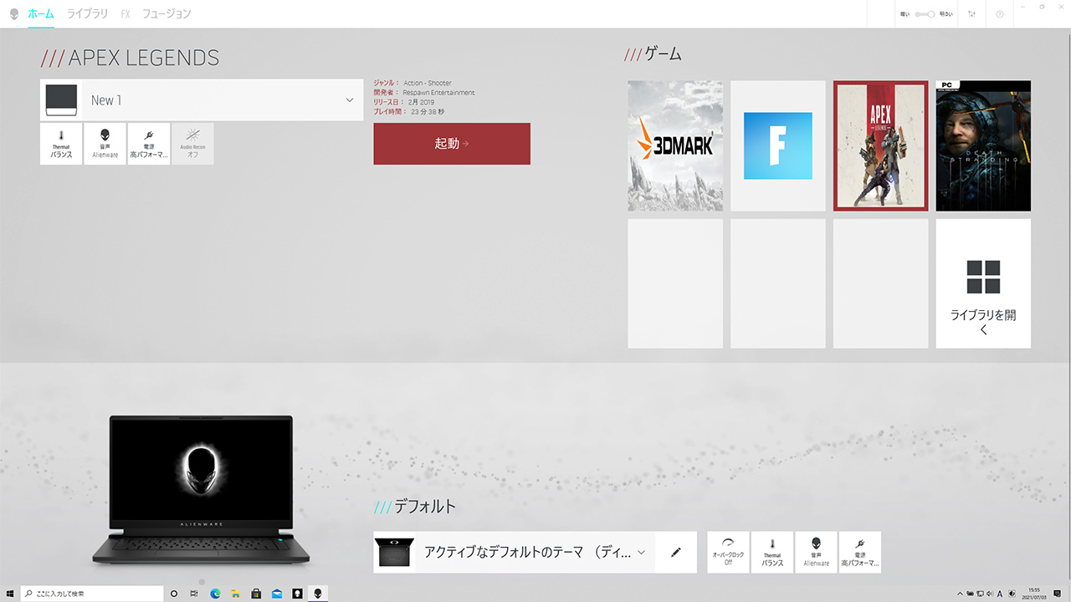Image resolution: width=1071 pixels, height=602 pixels.
Task: Show hidden system tray icons
Action: tap(960, 594)
